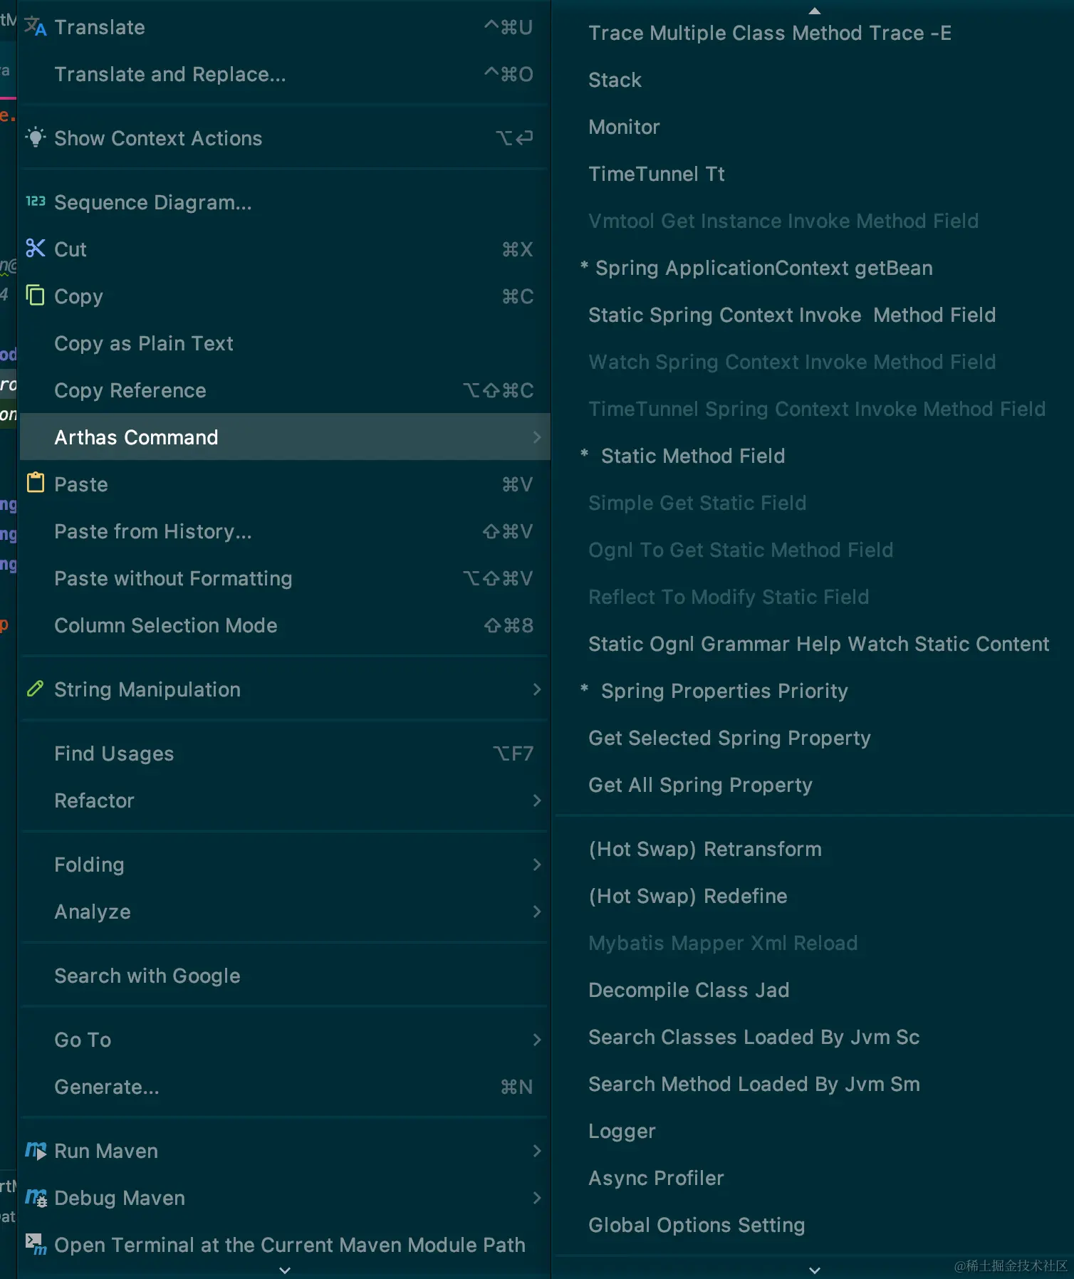
Task: Click the Sequence Diagram icon
Action: coord(35,202)
